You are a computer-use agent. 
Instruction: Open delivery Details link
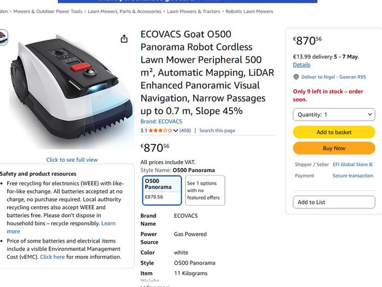point(302,65)
